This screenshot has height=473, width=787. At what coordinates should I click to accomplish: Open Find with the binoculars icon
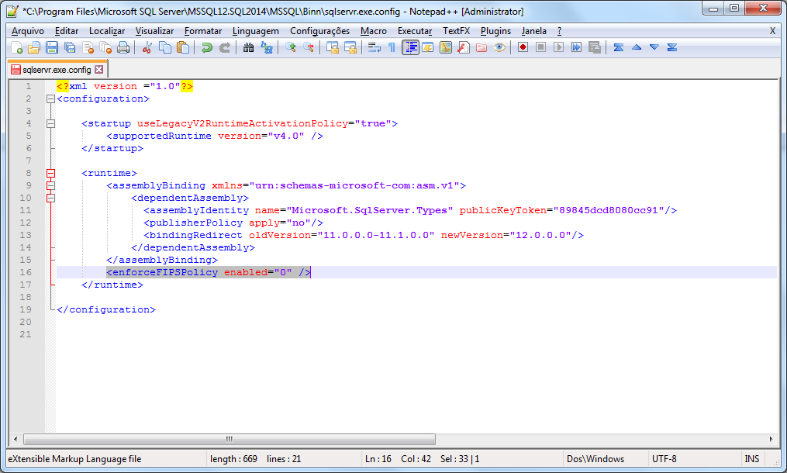pyautogui.click(x=248, y=48)
